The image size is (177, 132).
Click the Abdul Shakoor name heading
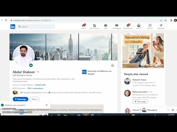click(x=24, y=72)
